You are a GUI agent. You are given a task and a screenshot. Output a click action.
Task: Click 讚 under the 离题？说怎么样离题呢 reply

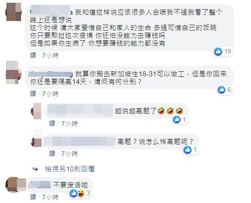point(52,154)
